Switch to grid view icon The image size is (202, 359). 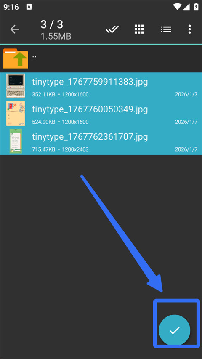click(139, 29)
